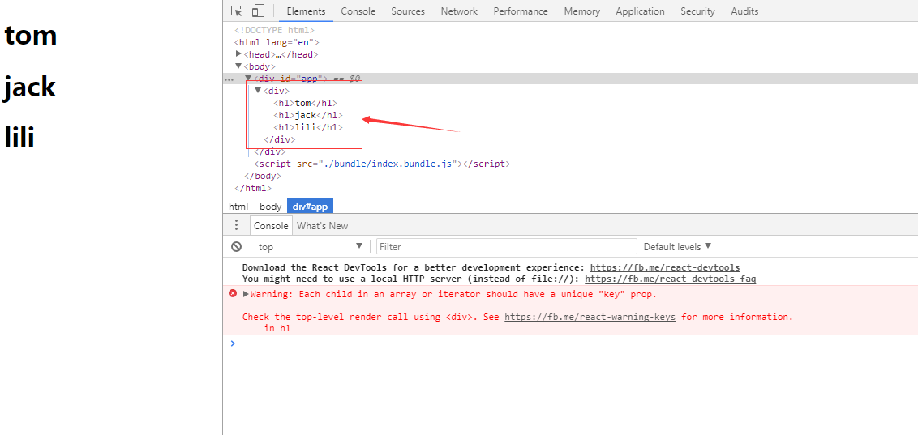Select the html lang="en" row
This screenshot has height=435, width=918.
277,42
